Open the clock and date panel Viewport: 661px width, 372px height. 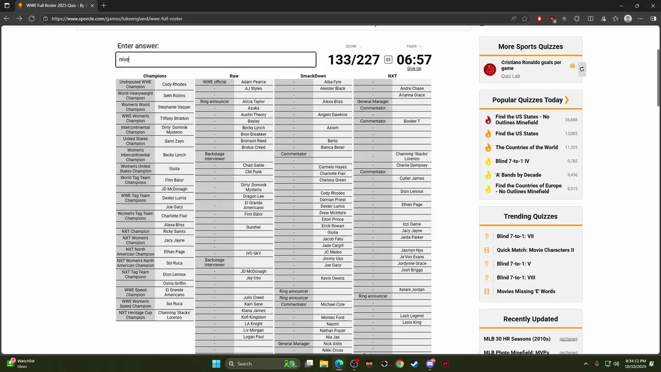636,364
